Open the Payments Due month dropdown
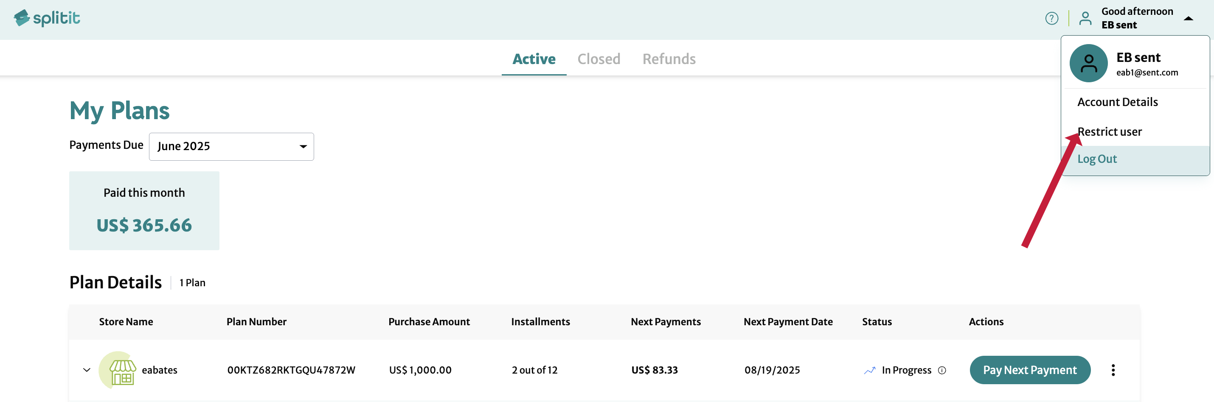Viewport: 1214px width, 402px height. click(231, 146)
